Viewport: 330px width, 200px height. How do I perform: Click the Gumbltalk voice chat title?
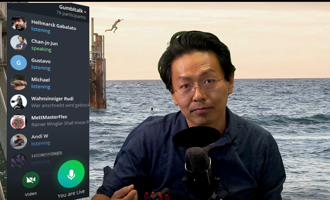71,8
